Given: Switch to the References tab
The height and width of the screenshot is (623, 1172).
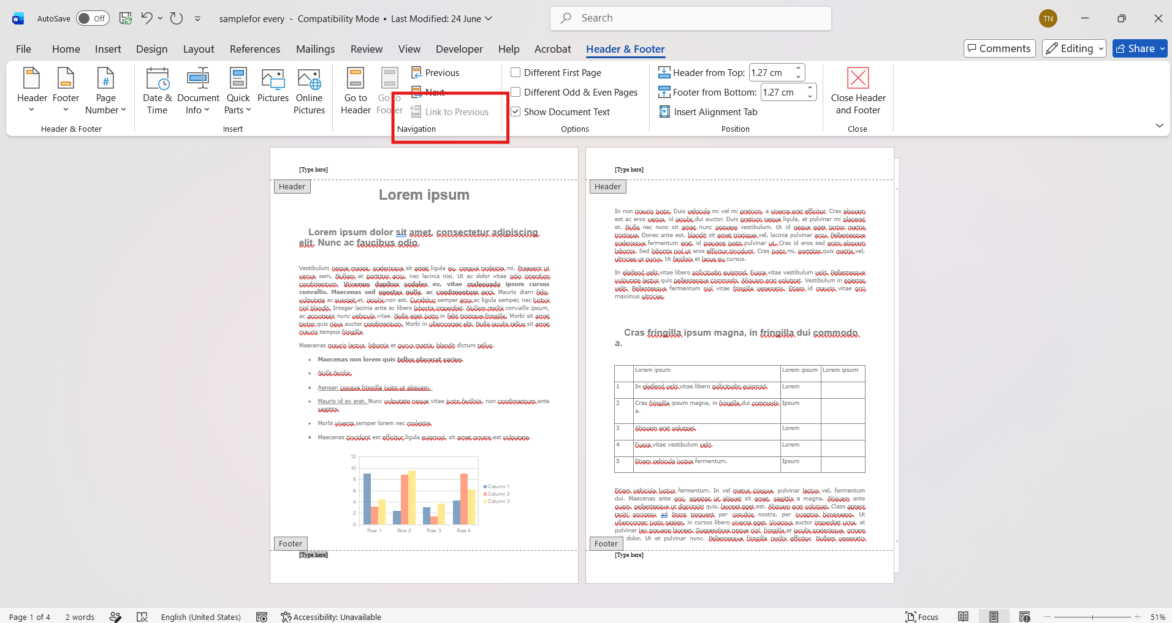Looking at the screenshot, I should pos(255,49).
